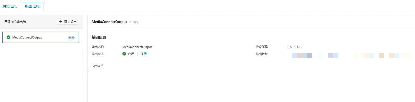Click the blurred 输出地址 address value
415x102 pixels.
pyautogui.click(x=350, y=56)
